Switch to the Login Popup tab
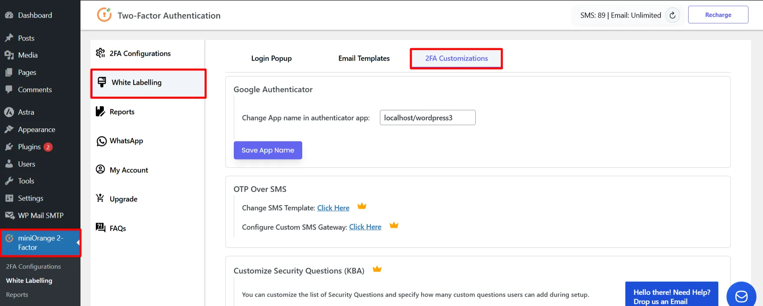Viewport: 763px width, 306px height. 271,58
